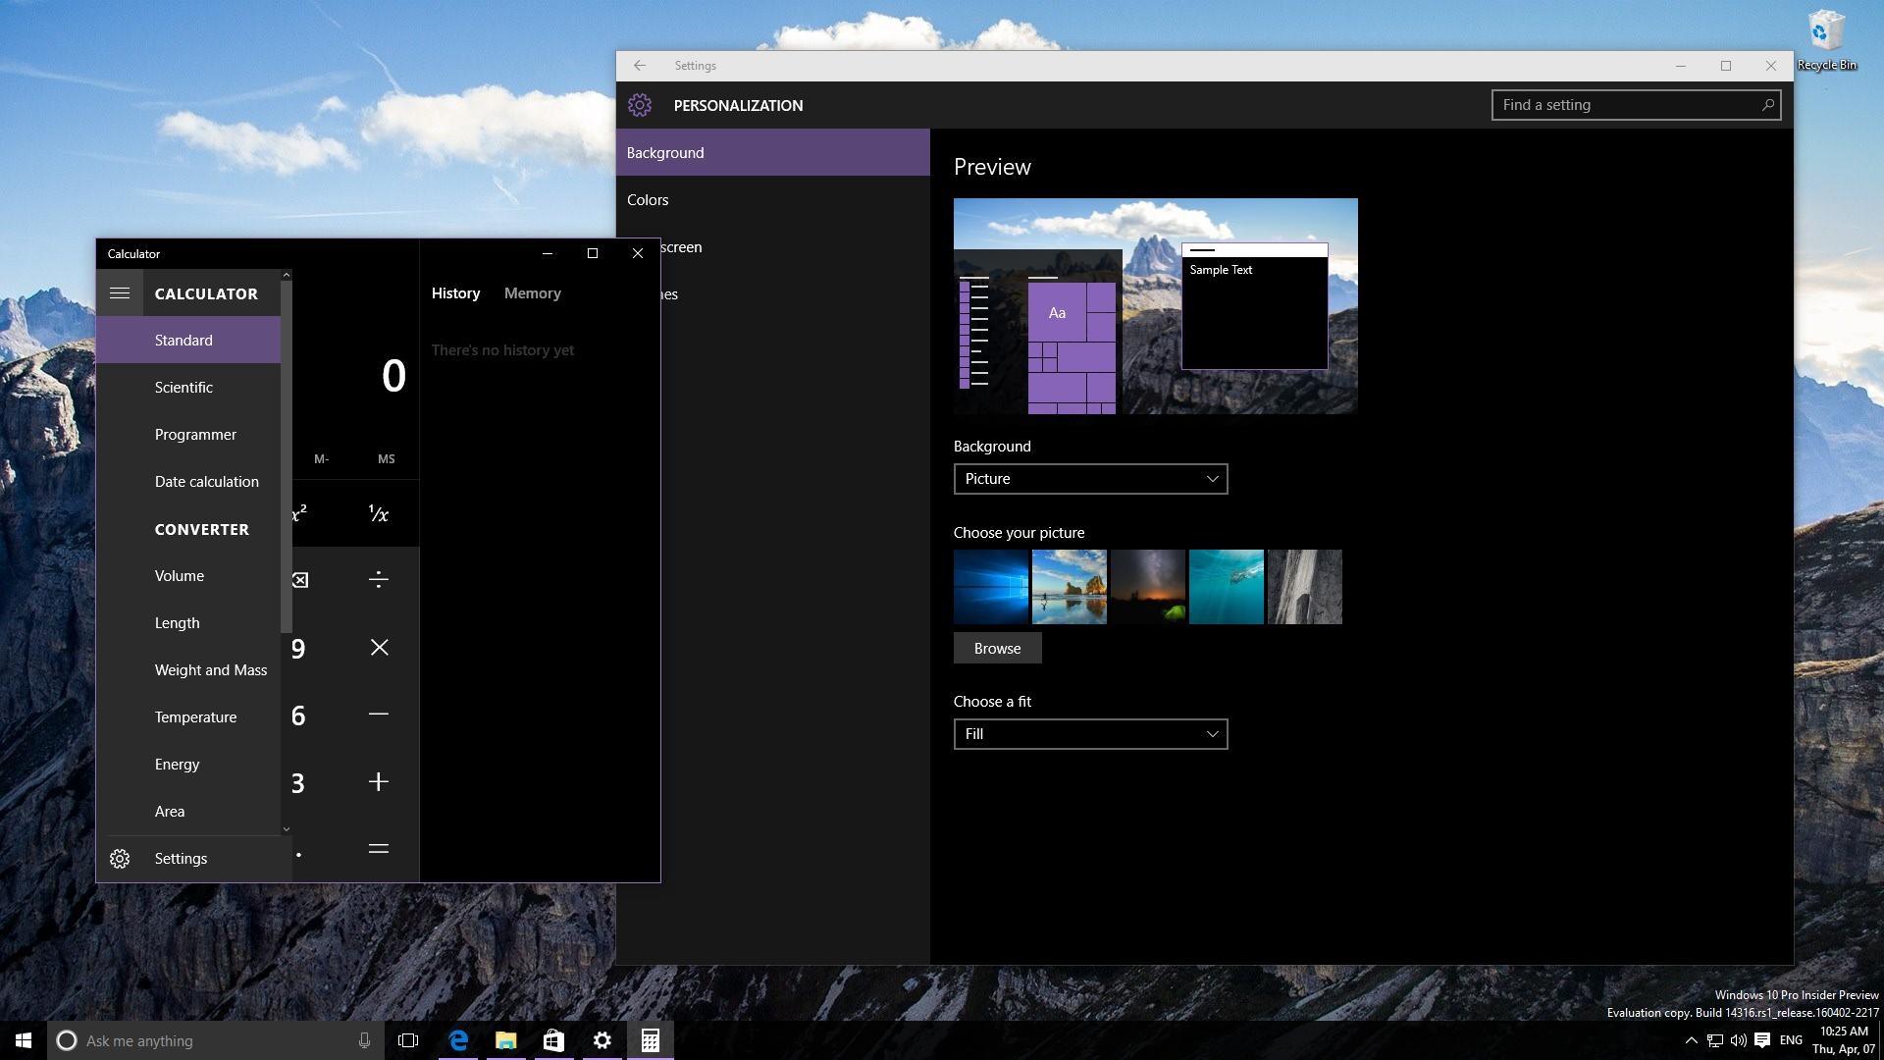Show hidden system tray icons

[1691, 1040]
